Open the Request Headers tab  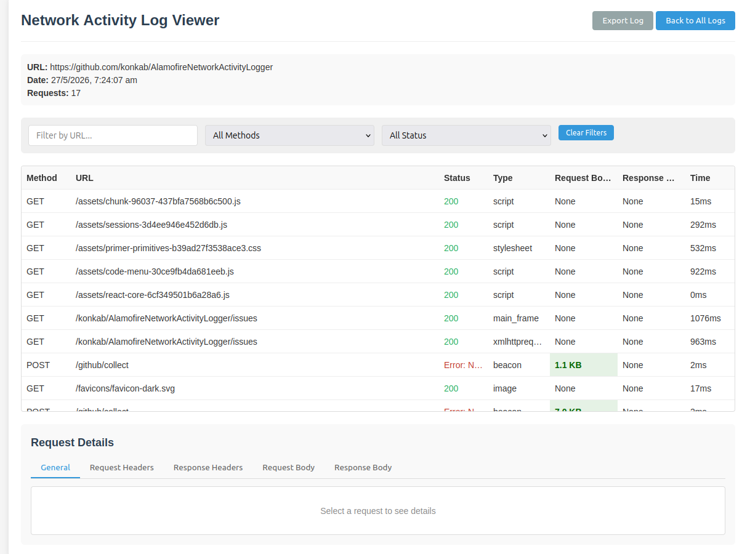122,467
